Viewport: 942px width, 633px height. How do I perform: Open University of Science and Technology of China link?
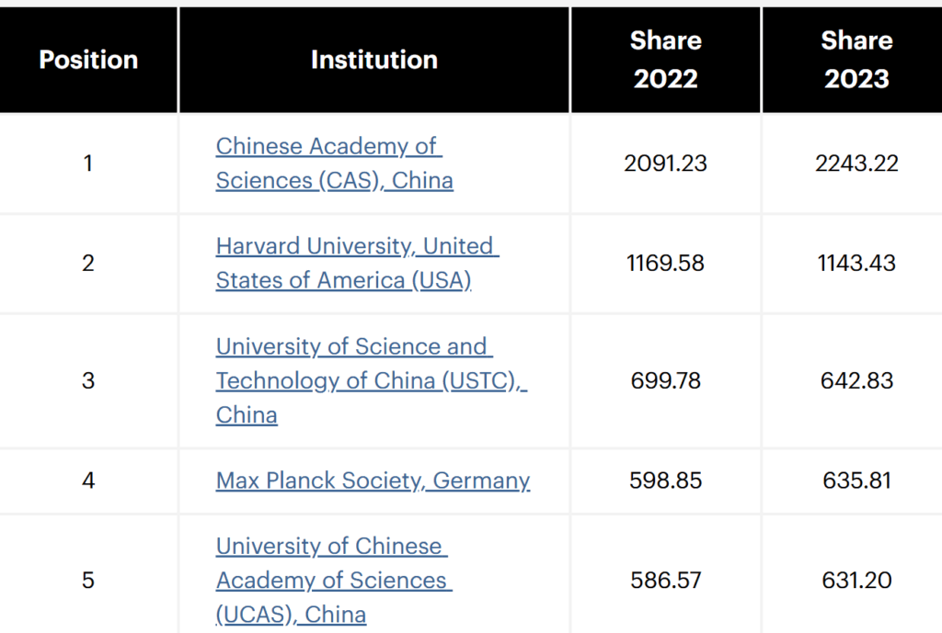coord(372,380)
